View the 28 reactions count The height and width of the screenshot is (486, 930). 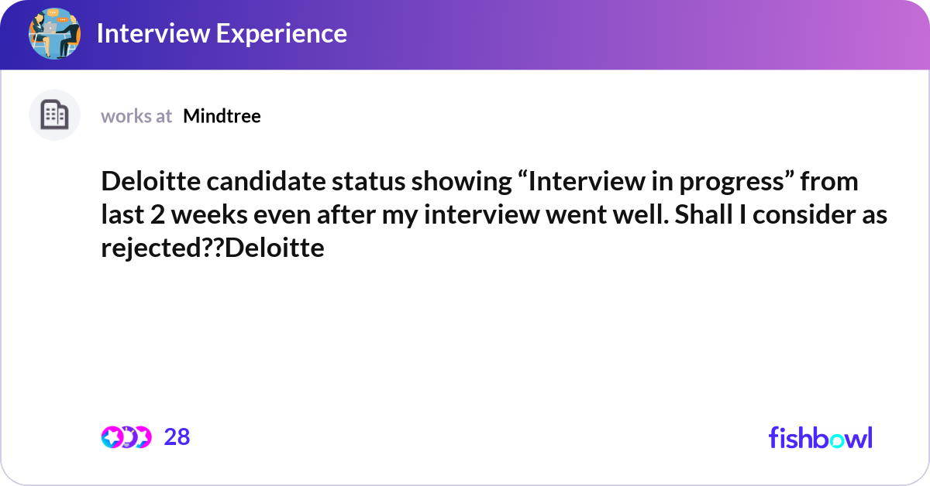[x=177, y=437]
